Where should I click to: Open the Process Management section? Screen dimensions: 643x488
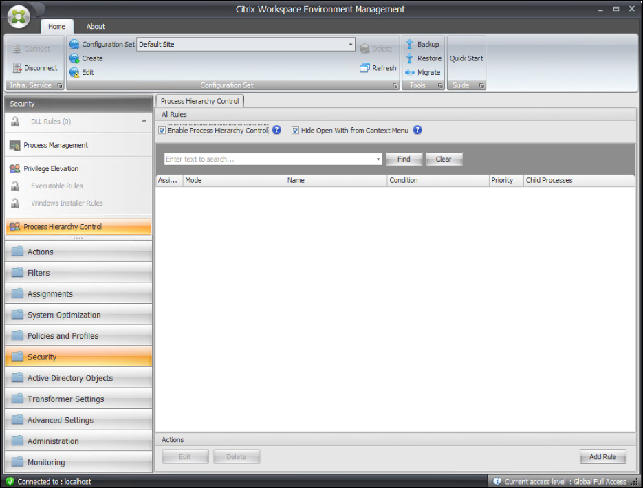tap(78, 145)
